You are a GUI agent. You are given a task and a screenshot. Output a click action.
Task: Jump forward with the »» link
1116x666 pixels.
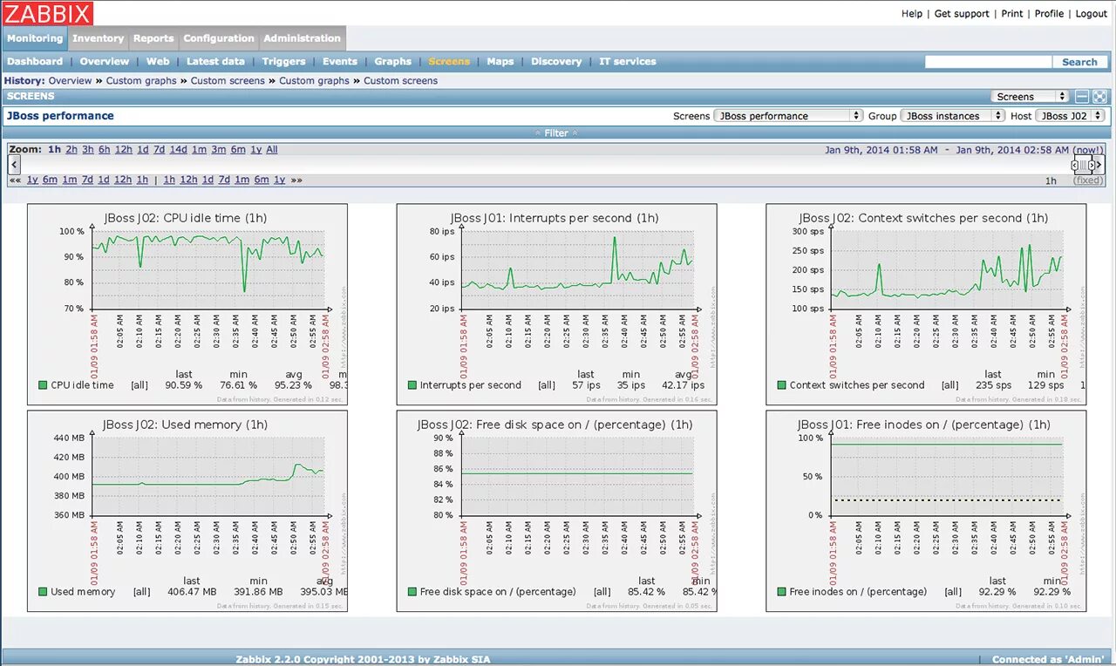296,180
